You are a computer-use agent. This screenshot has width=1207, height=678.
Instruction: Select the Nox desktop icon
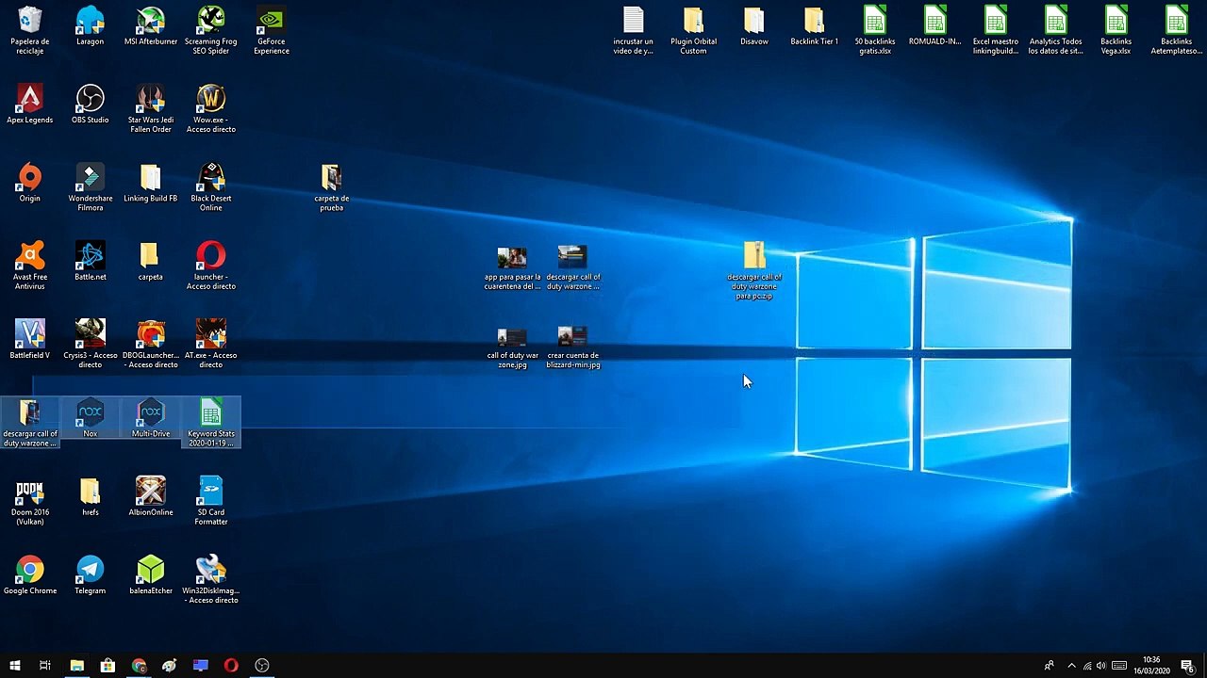pos(90,418)
